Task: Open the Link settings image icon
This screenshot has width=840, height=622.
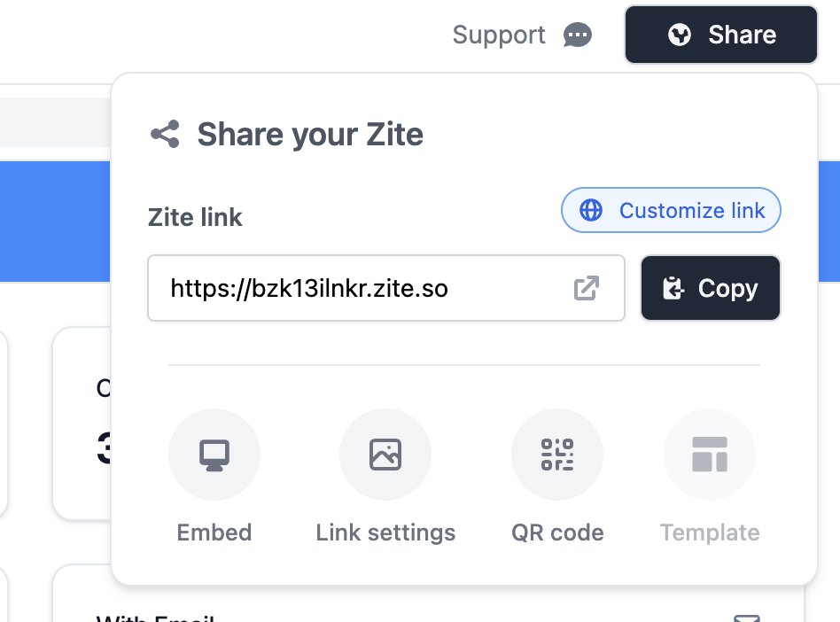Action: pos(385,455)
